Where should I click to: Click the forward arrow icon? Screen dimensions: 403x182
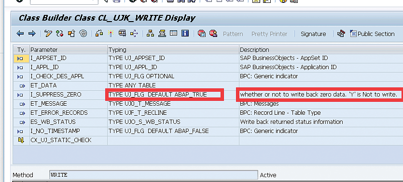[32, 34]
